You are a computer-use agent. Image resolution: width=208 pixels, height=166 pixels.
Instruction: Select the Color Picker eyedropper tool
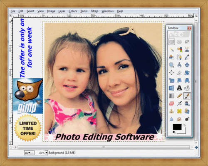click(x=187, y=57)
